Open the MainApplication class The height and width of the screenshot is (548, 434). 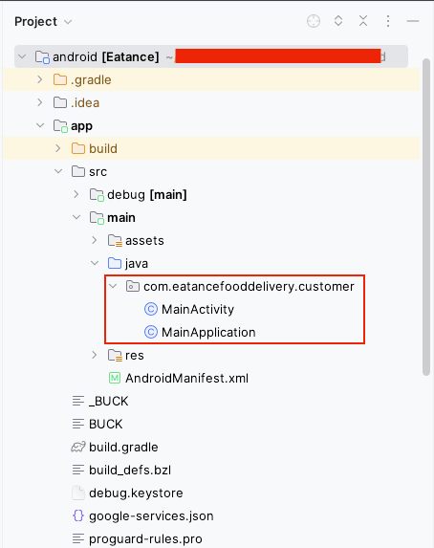208,333
